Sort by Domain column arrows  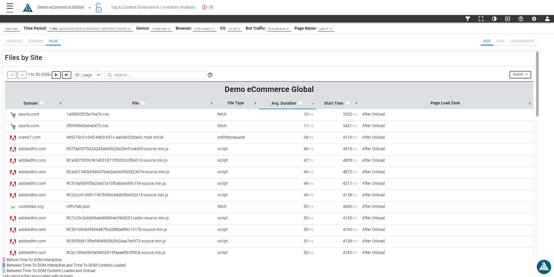coord(61,103)
